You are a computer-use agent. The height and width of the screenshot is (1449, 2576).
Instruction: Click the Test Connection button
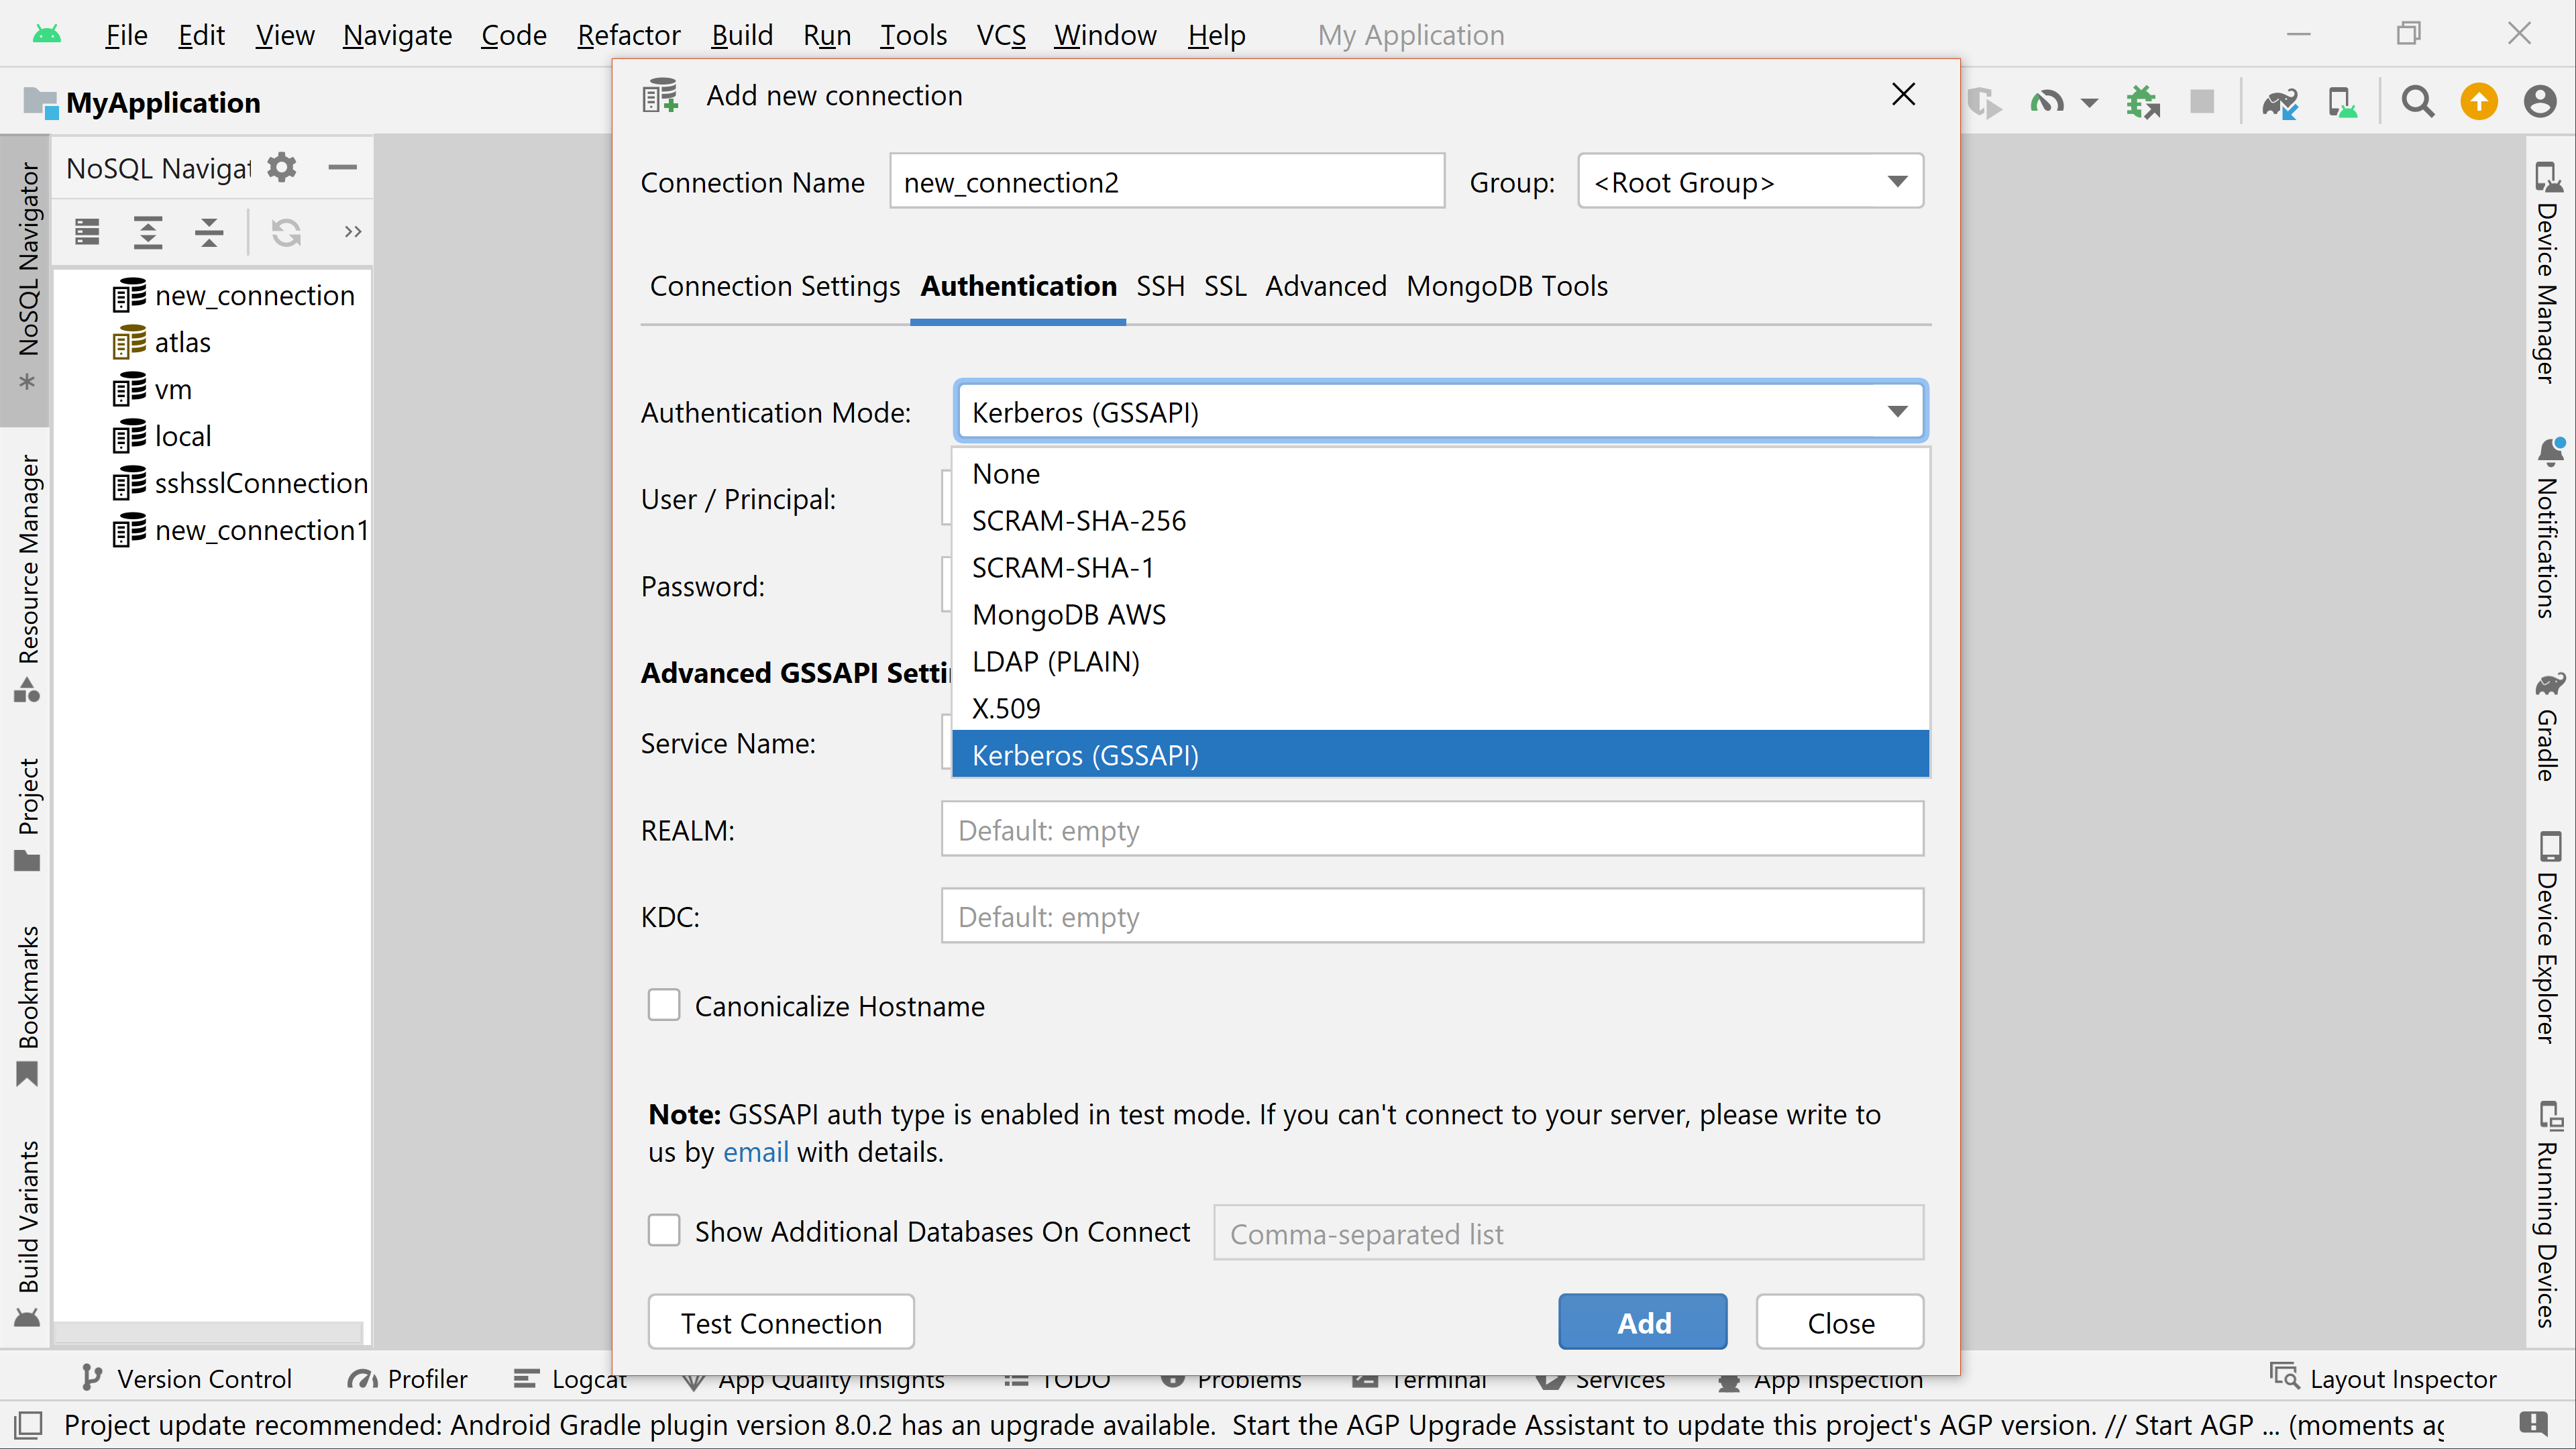[781, 1322]
